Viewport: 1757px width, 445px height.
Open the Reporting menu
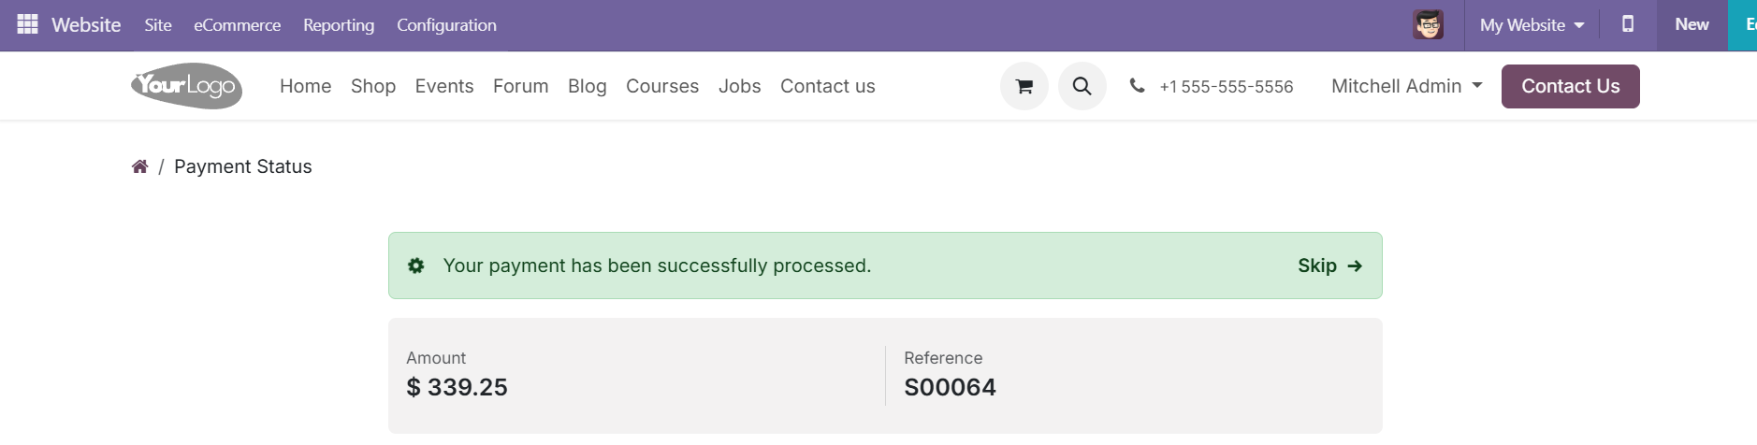pyautogui.click(x=339, y=25)
